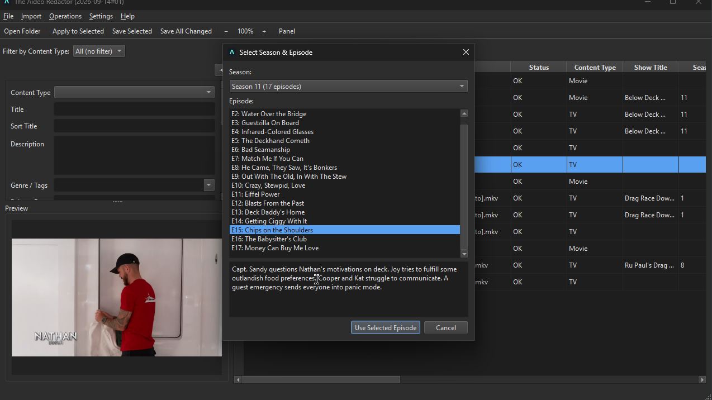Select episode E4: Infrared-Colored Glasses
Screen dimensions: 712x400
pos(344,132)
